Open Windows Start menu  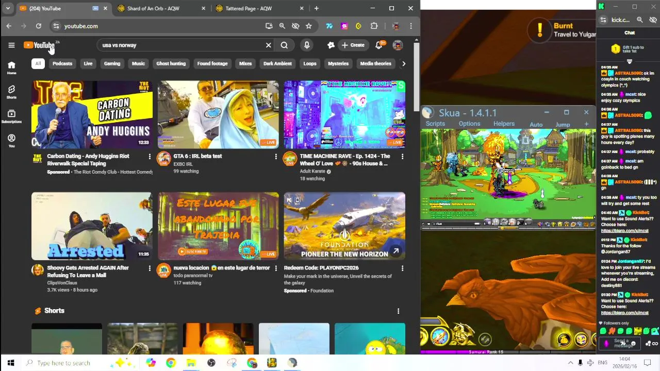pos(10,363)
